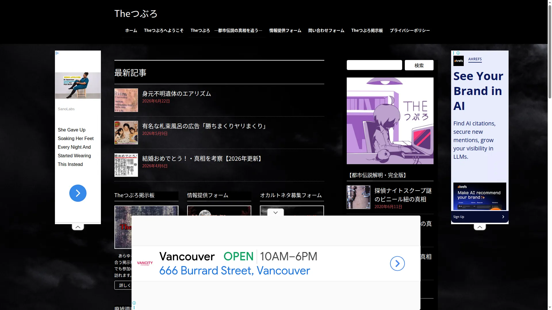Click the AdChoices triangle icon on left ad

[57, 53]
